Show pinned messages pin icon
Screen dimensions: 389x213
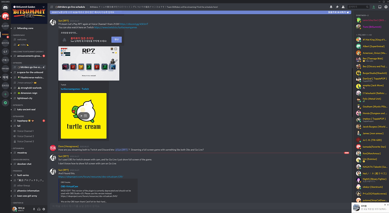point(337,7)
